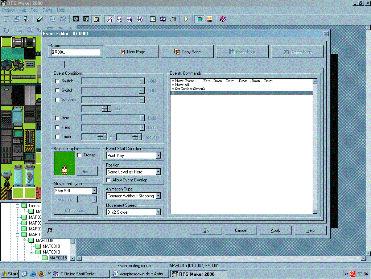Enable the first Switch condition checkbox

(57, 81)
